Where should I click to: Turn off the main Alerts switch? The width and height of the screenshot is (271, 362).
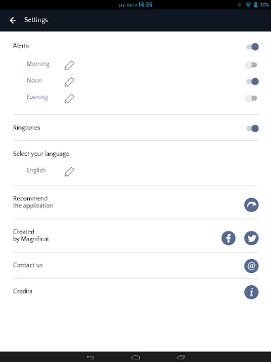pyautogui.click(x=252, y=47)
